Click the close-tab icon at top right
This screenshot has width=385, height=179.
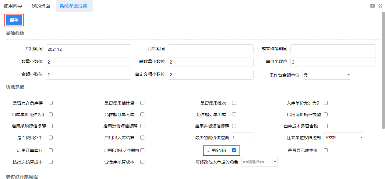point(372,6)
